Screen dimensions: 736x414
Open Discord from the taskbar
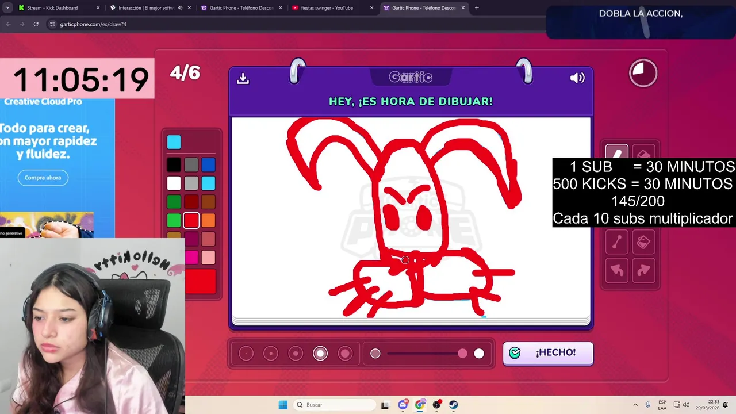point(402,405)
